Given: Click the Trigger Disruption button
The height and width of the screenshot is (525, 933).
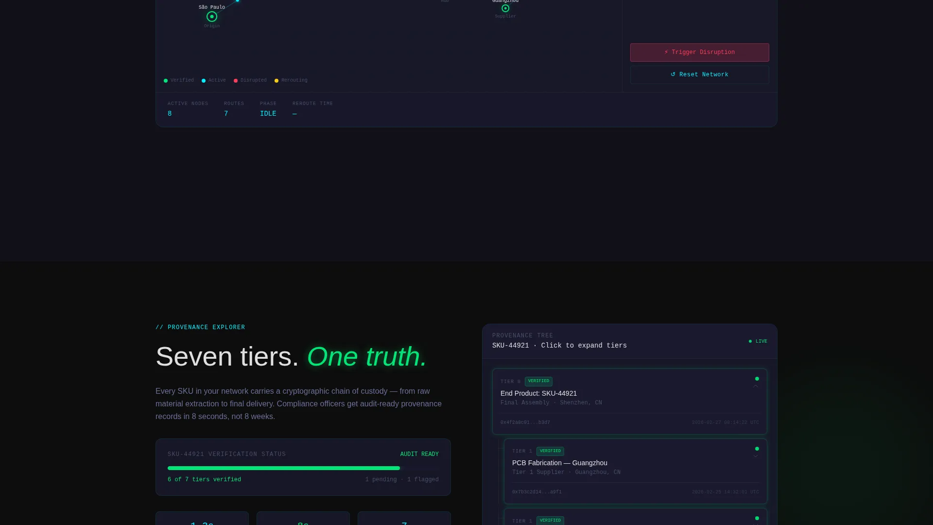Looking at the screenshot, I should (699, 52).
